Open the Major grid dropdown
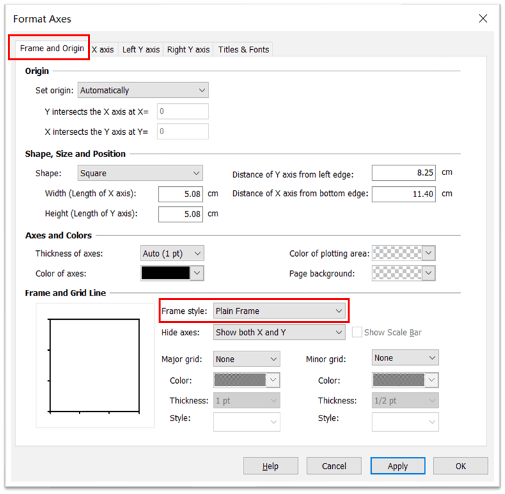 246,359
